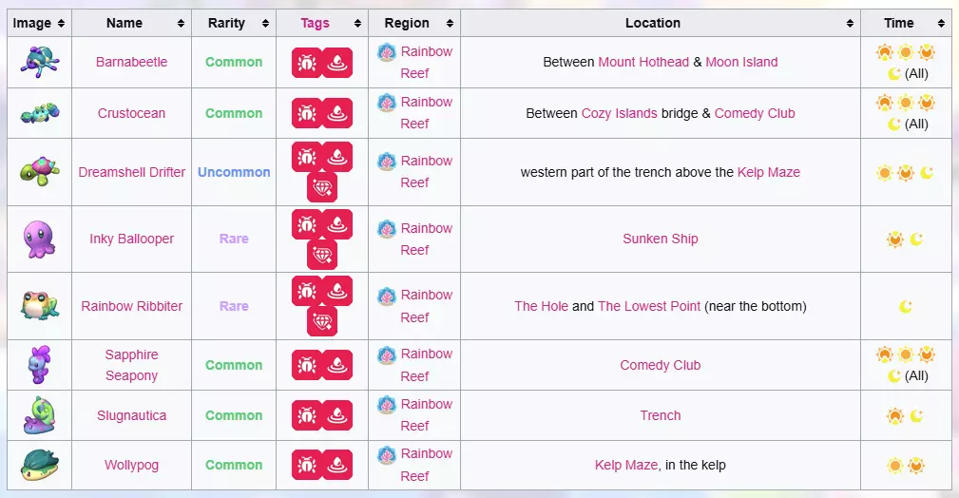
Task: Toggle sort order on the Image column
Action: coord(61,23)
